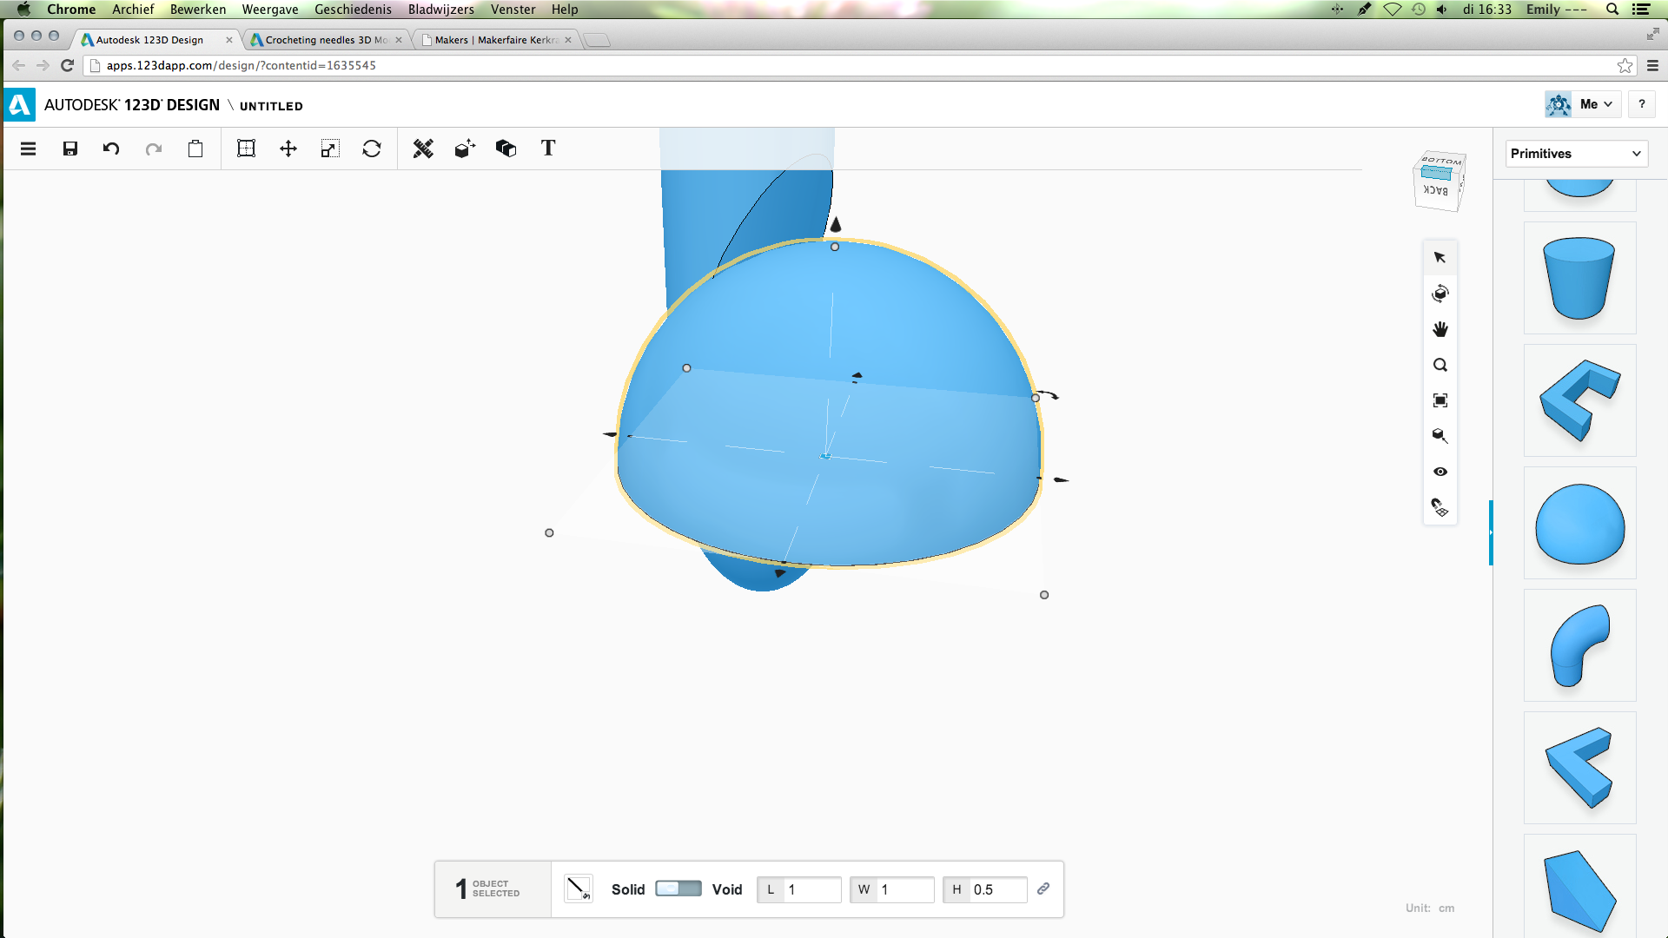The image size is (1668, 938).
Task: Expand the Me account menu
Action: [1596, 104]
